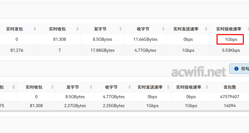
Task: Select the 17.88GBytes cell in top table
Action: [102, 50]
